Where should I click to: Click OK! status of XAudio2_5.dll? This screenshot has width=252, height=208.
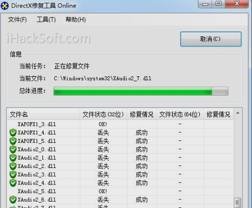click(x=103, y=191)
